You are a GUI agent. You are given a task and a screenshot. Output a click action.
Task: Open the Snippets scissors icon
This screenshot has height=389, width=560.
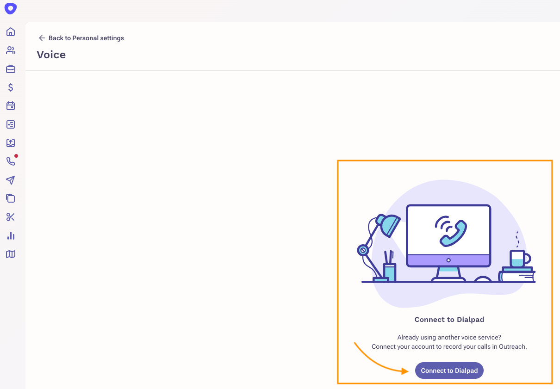click(x=11, y=217)
